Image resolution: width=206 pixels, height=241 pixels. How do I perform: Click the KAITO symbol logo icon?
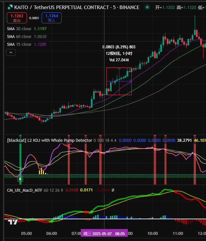click(x=10, y=7)
